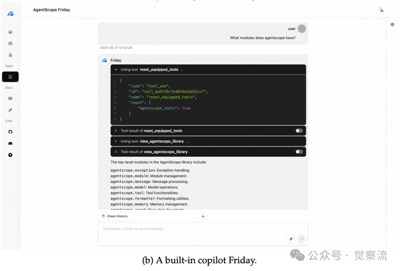Click the agentscope.tool module line
The image size is (400, 271).
point(145,193)
